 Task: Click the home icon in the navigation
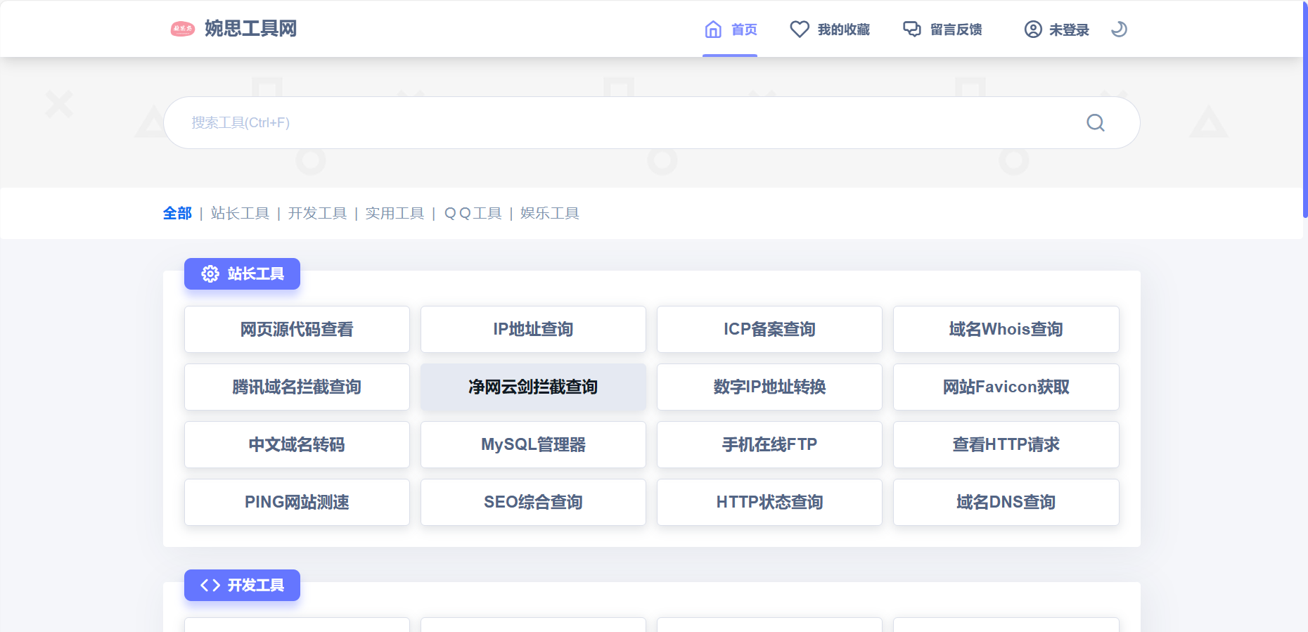pyautogui.click(x=713, y=30)
